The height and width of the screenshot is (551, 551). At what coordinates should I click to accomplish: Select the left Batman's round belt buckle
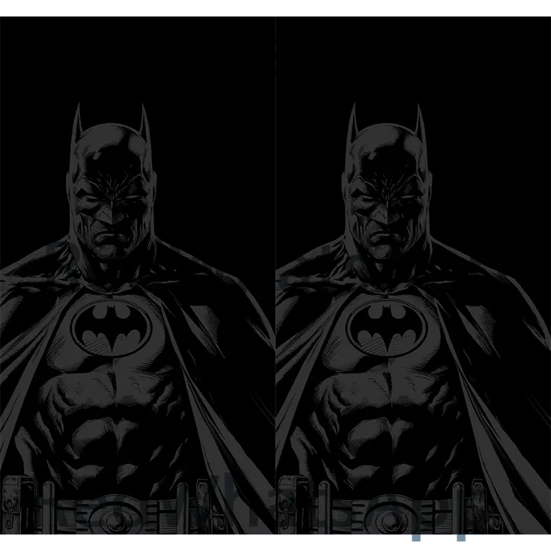click(114, 519)
